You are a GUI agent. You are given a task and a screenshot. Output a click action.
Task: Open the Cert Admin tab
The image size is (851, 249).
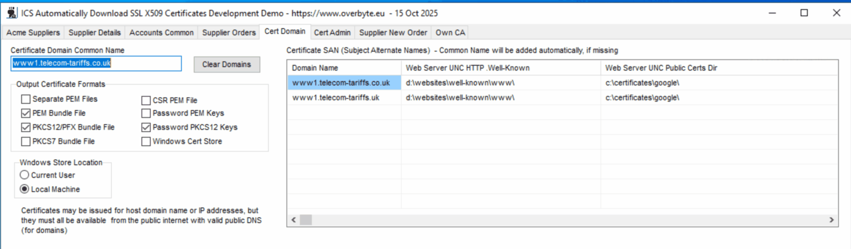(332, 32)
